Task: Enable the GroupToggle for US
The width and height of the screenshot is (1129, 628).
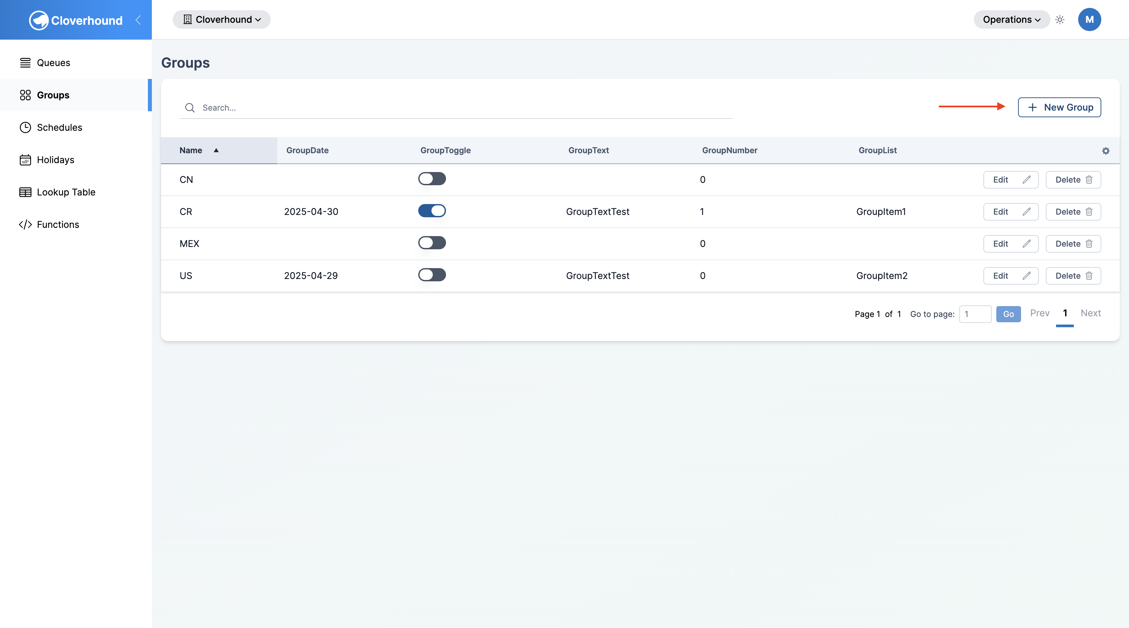Action: point(432,275)
